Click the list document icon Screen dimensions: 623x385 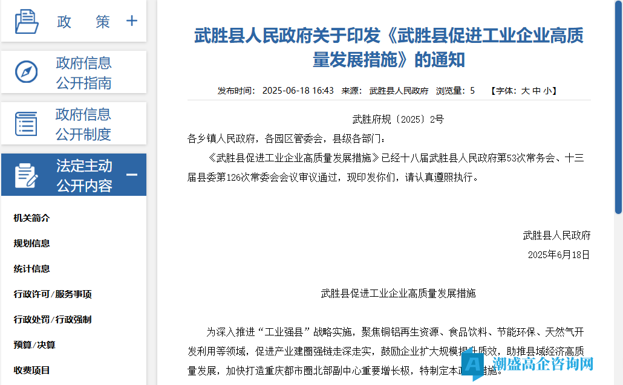coord(26,123)
